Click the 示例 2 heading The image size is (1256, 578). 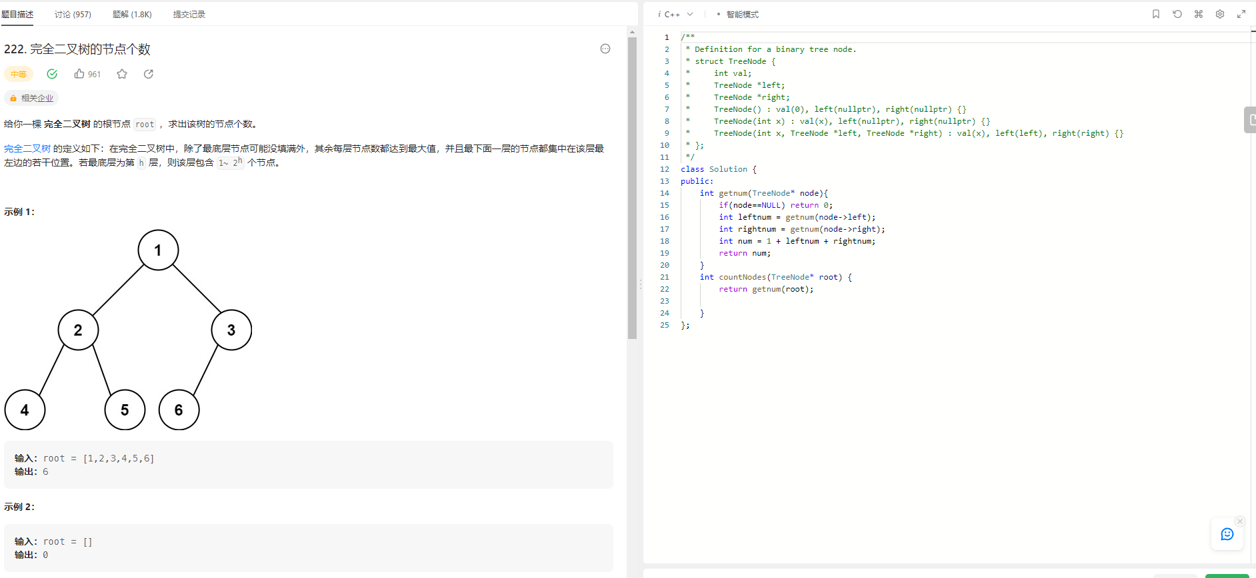(x=19, y=507)
